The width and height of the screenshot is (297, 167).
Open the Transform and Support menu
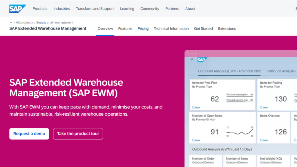95,9
